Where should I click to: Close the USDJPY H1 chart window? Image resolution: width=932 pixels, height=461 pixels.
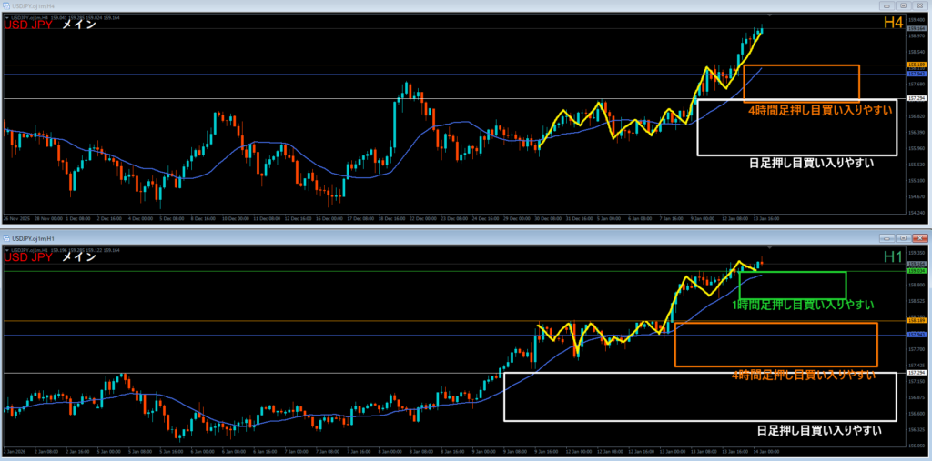point(919,237)
